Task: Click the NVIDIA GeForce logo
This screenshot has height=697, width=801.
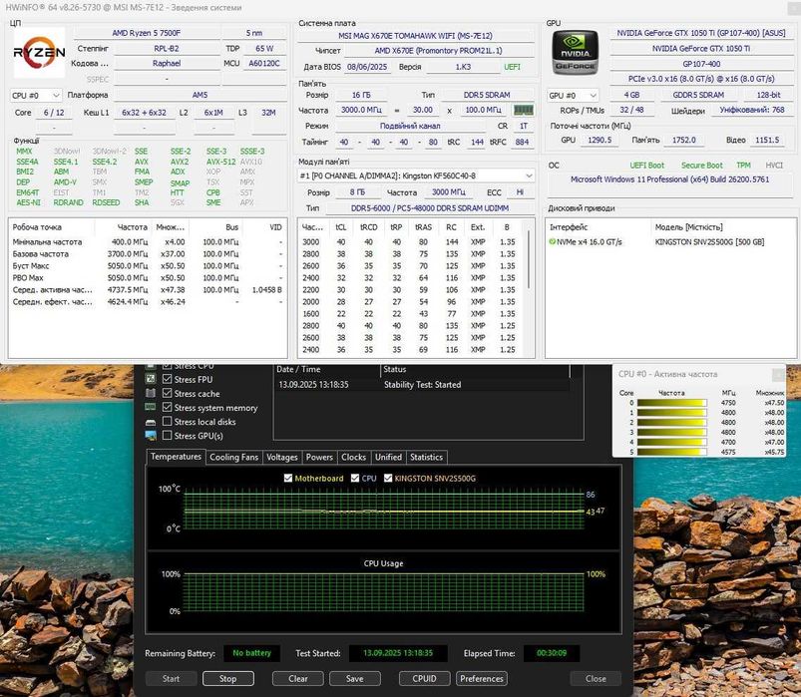Action: click(575, 53)
